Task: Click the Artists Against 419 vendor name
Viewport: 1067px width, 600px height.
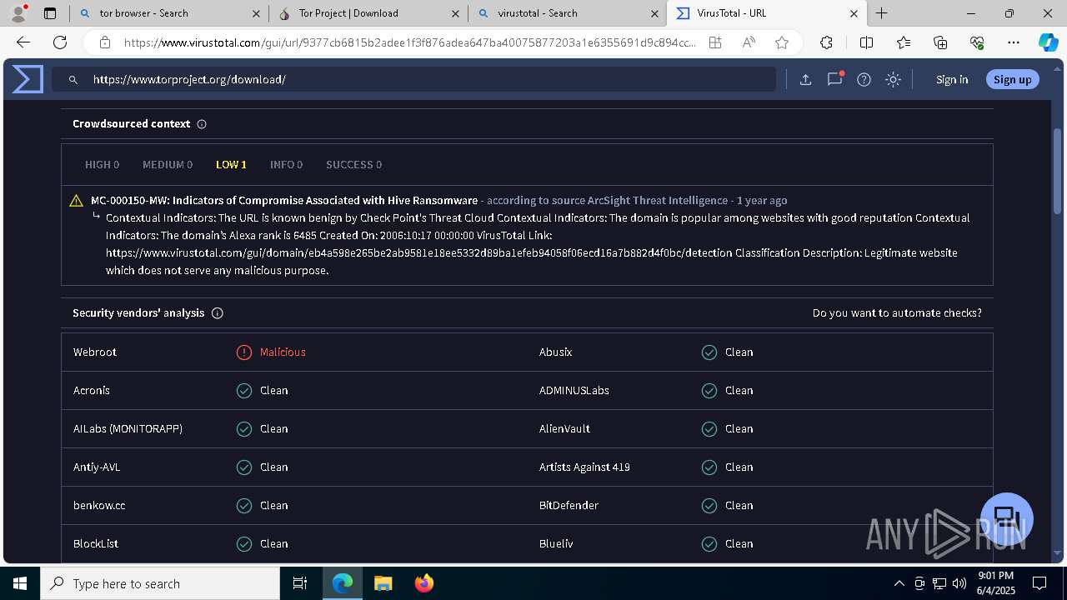Action: (584, 467)
